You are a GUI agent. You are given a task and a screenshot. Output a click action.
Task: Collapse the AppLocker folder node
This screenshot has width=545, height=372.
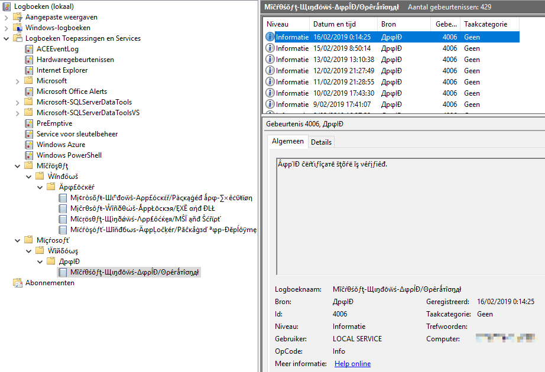click(x=40, y=188)
